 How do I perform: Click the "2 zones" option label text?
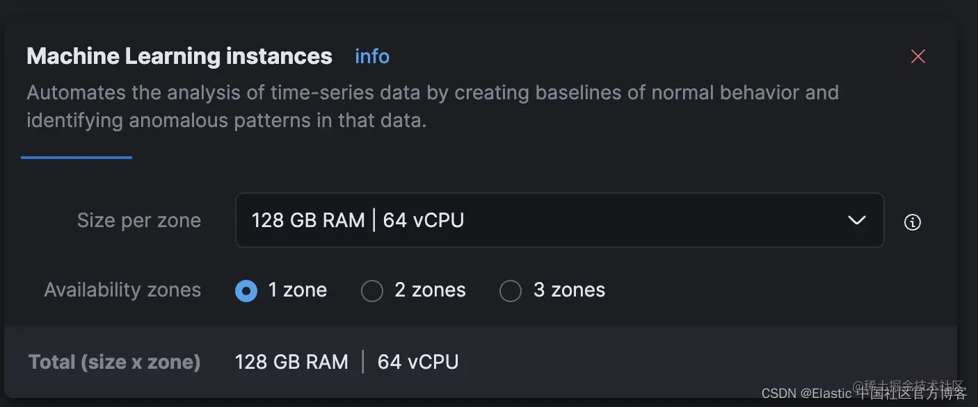[430, 290]
